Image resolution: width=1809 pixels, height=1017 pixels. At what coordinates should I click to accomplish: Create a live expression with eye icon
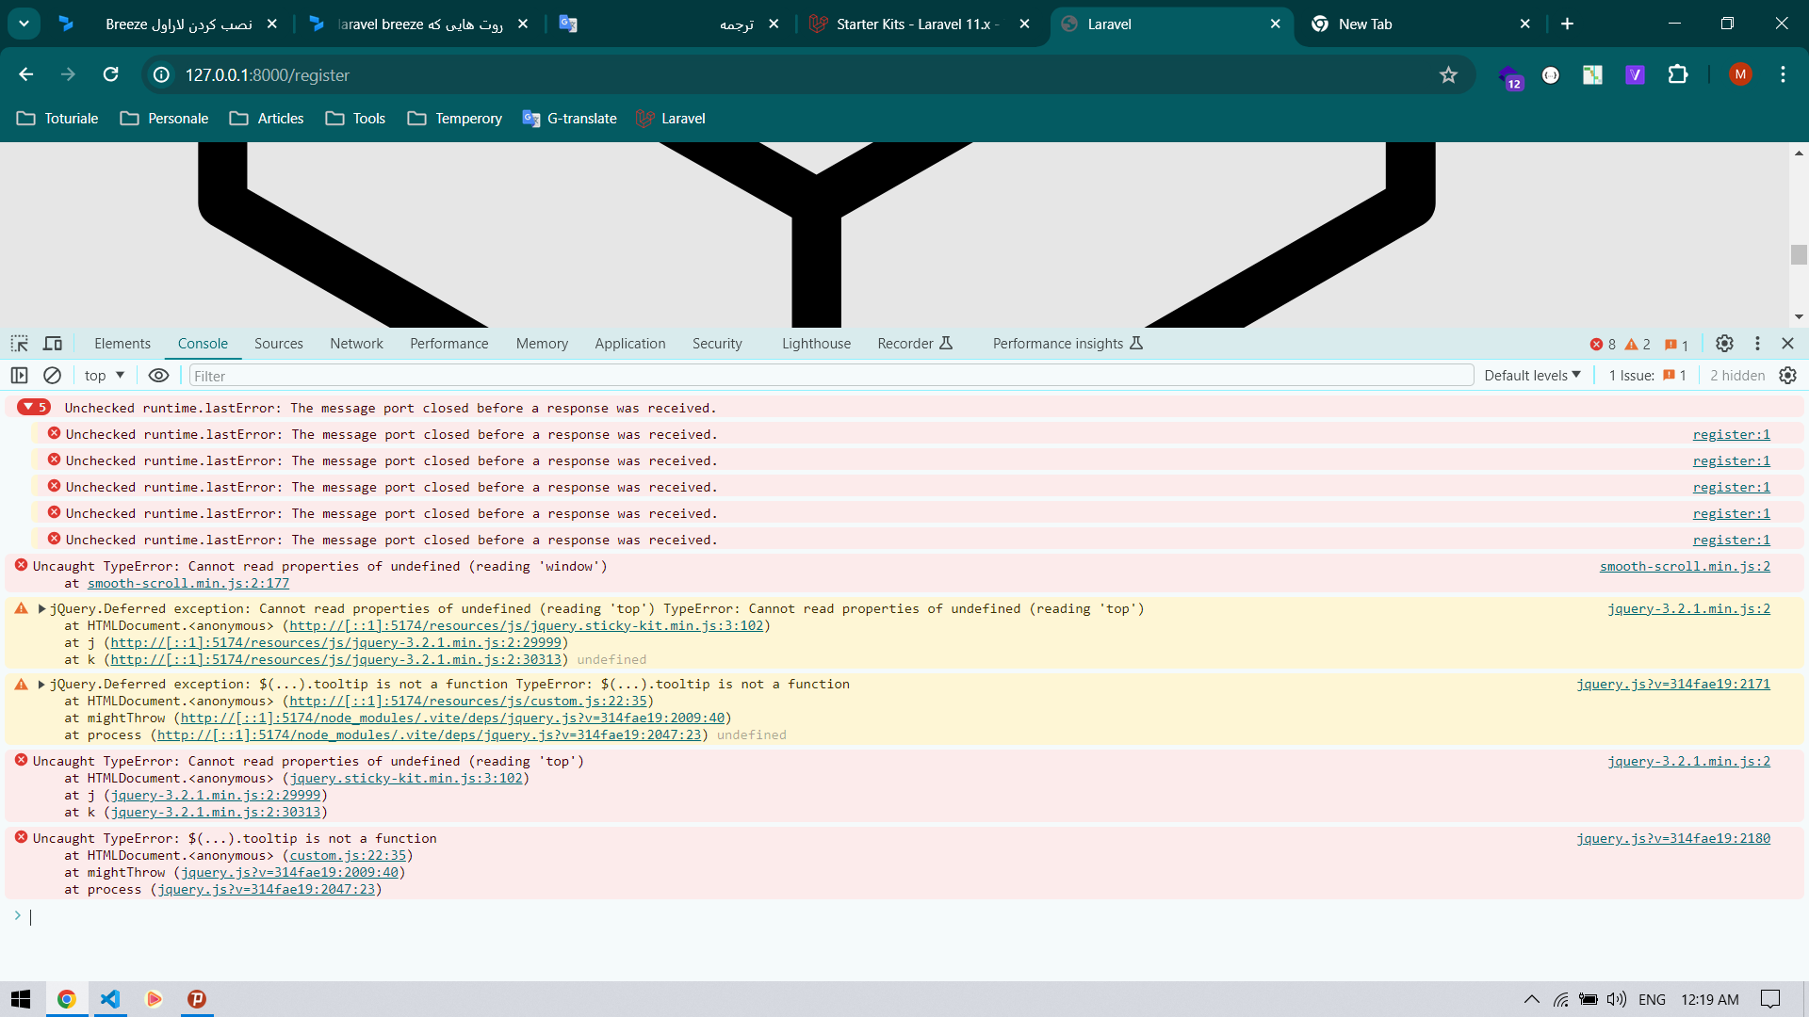tap(158, 376)
